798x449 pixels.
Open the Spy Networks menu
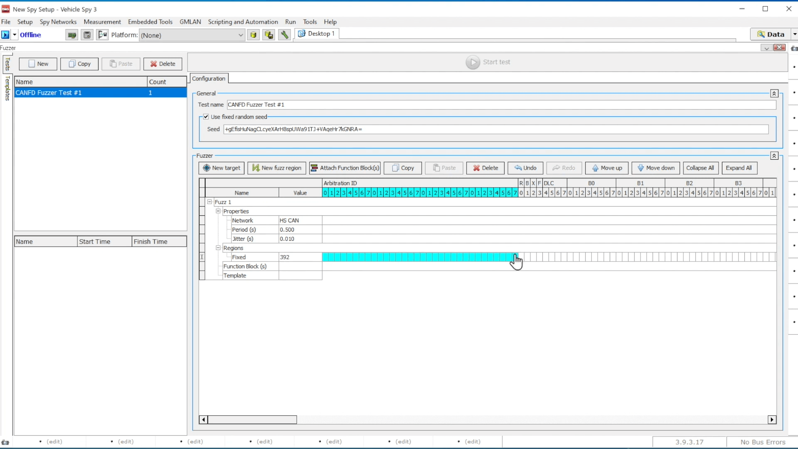[58, 22]
